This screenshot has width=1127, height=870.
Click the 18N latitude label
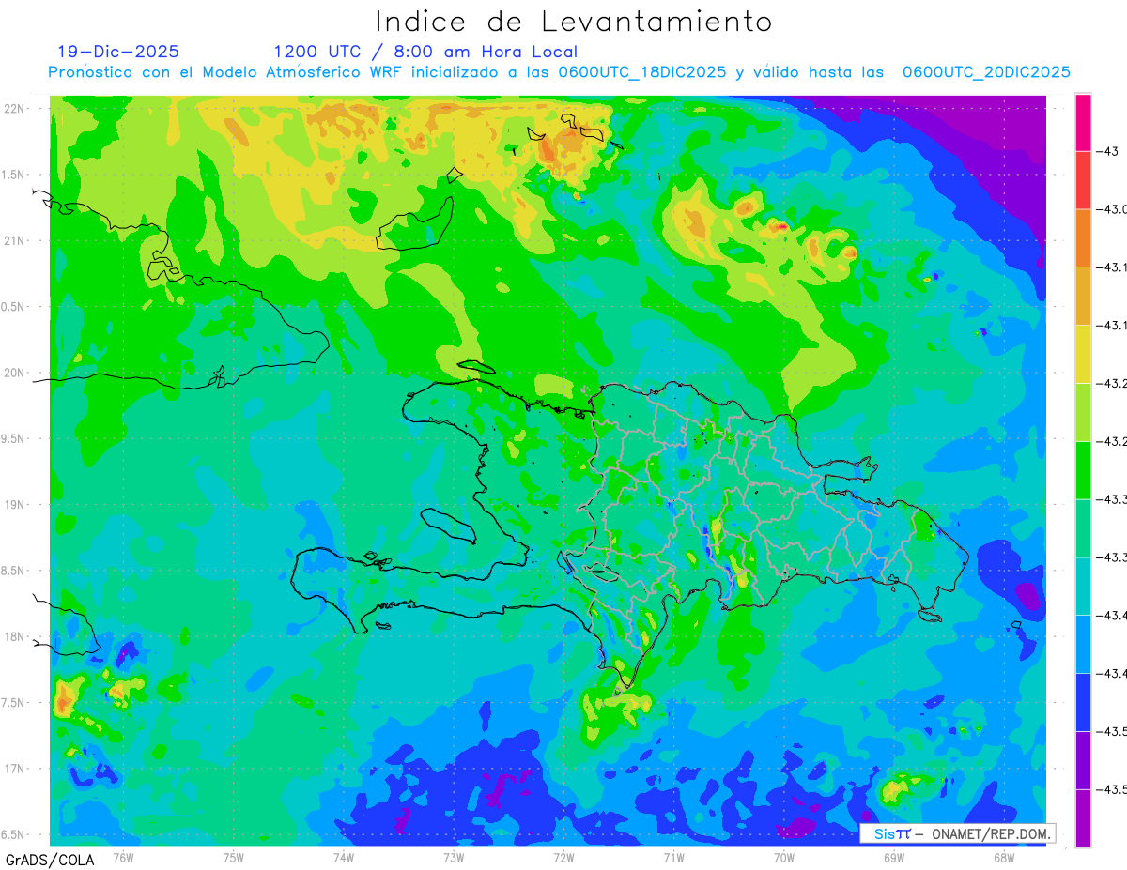[x=15, y=636]
